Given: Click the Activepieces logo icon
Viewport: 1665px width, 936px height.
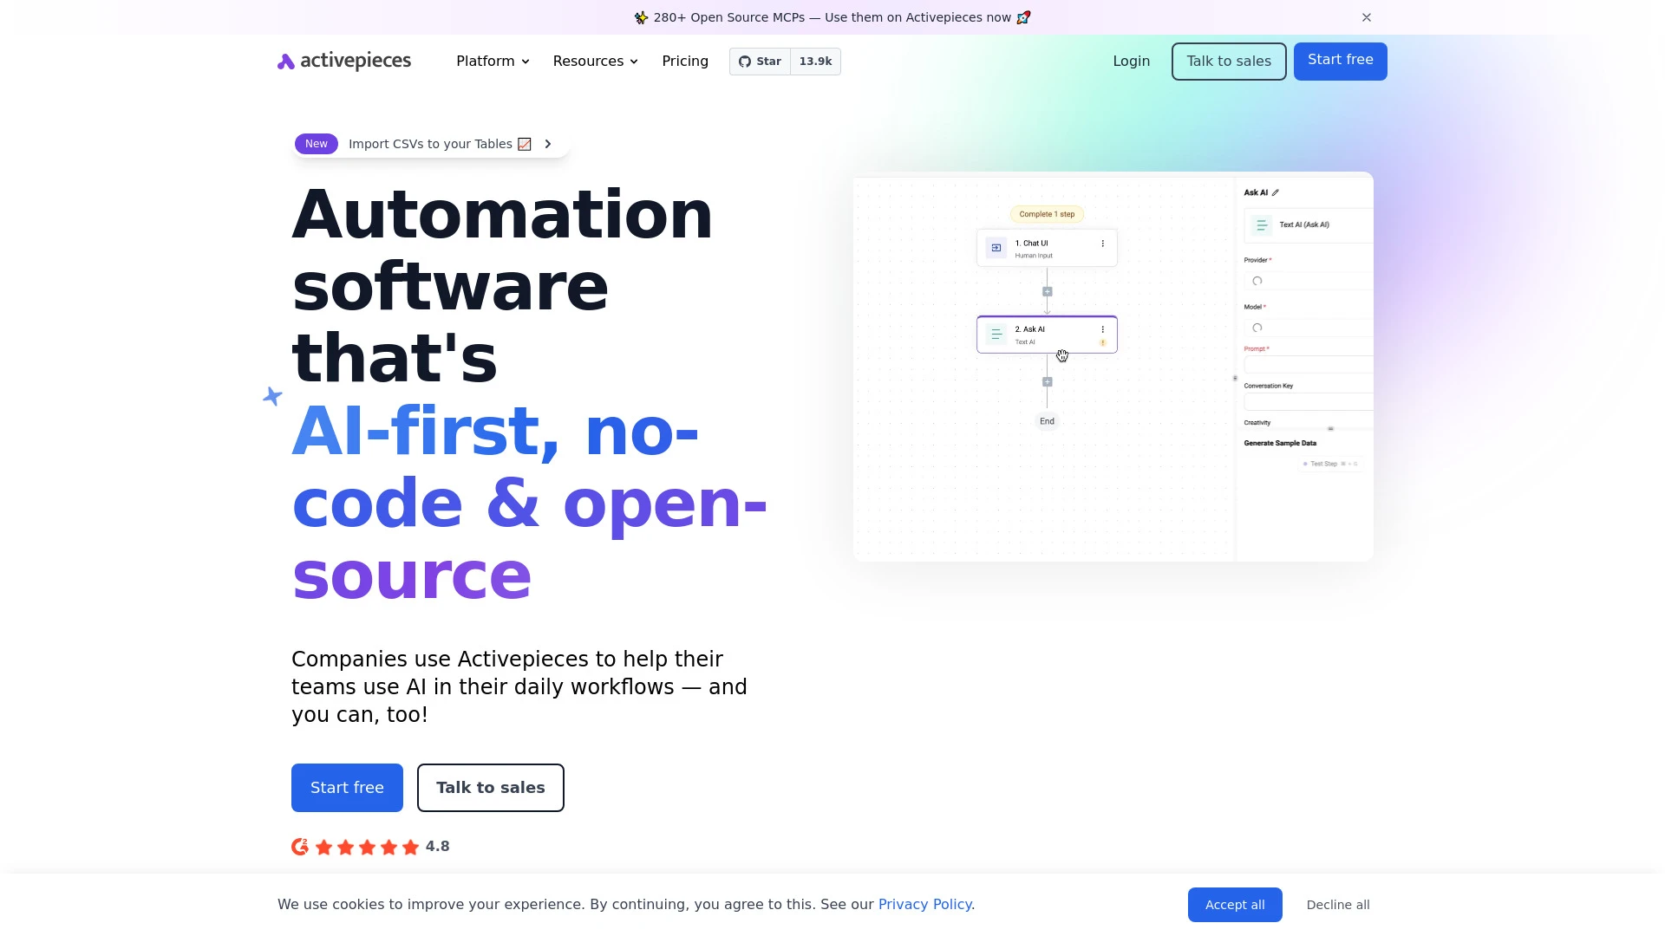Looking at the screenshot, I should 287,61.
